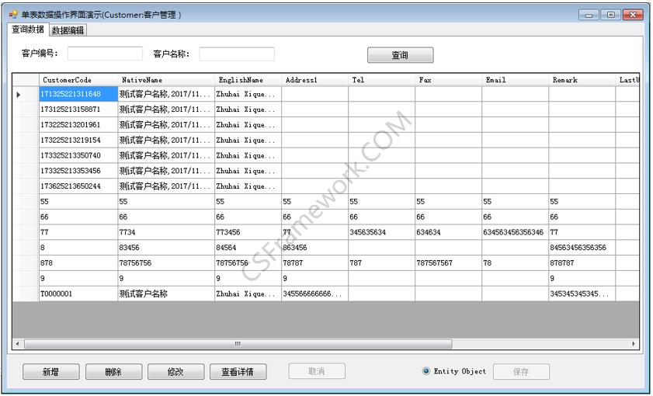
Task: Click the 修改 button
Action: coord(175,372)
